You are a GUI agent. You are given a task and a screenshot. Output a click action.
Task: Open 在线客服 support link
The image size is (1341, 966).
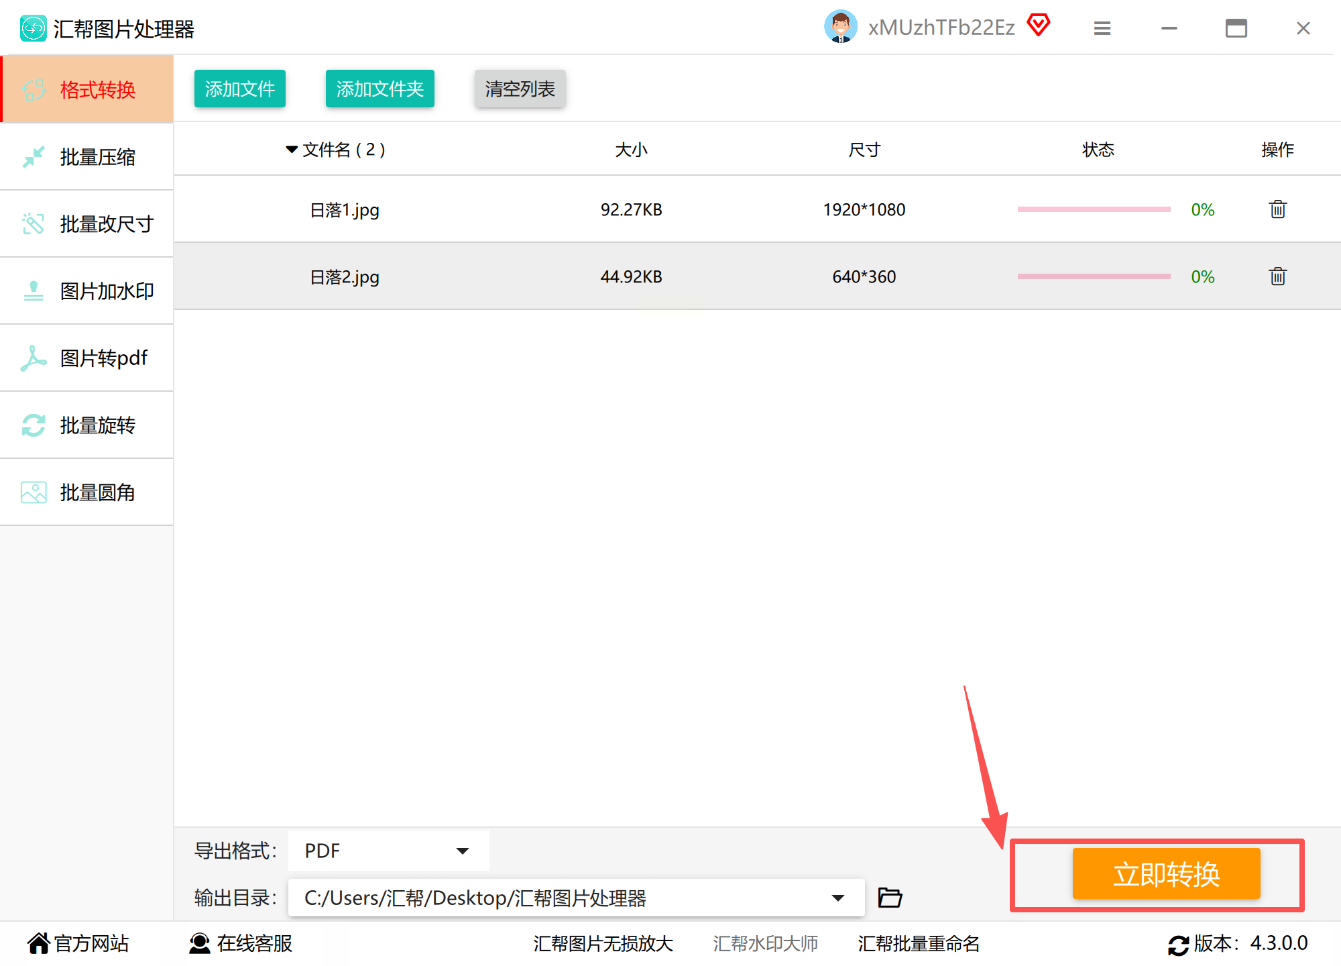click(x=241, y=943)
